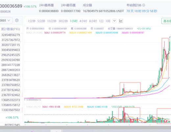Click order book row 26826213827
Screen dimensions: 171x132
click(x=11, y=75)
